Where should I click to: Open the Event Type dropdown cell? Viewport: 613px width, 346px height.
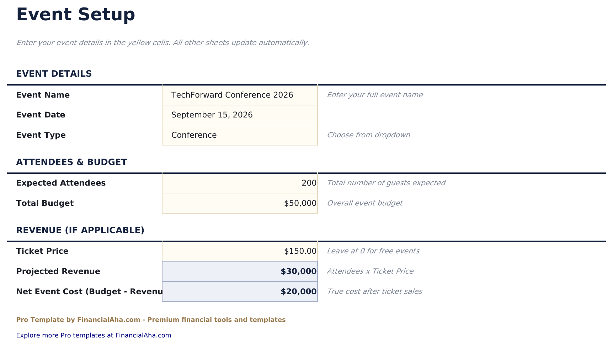(240, 135)
